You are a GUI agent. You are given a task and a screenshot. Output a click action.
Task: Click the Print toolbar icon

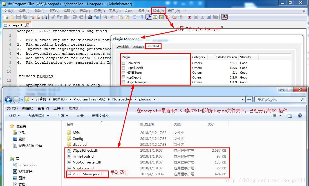44,17
